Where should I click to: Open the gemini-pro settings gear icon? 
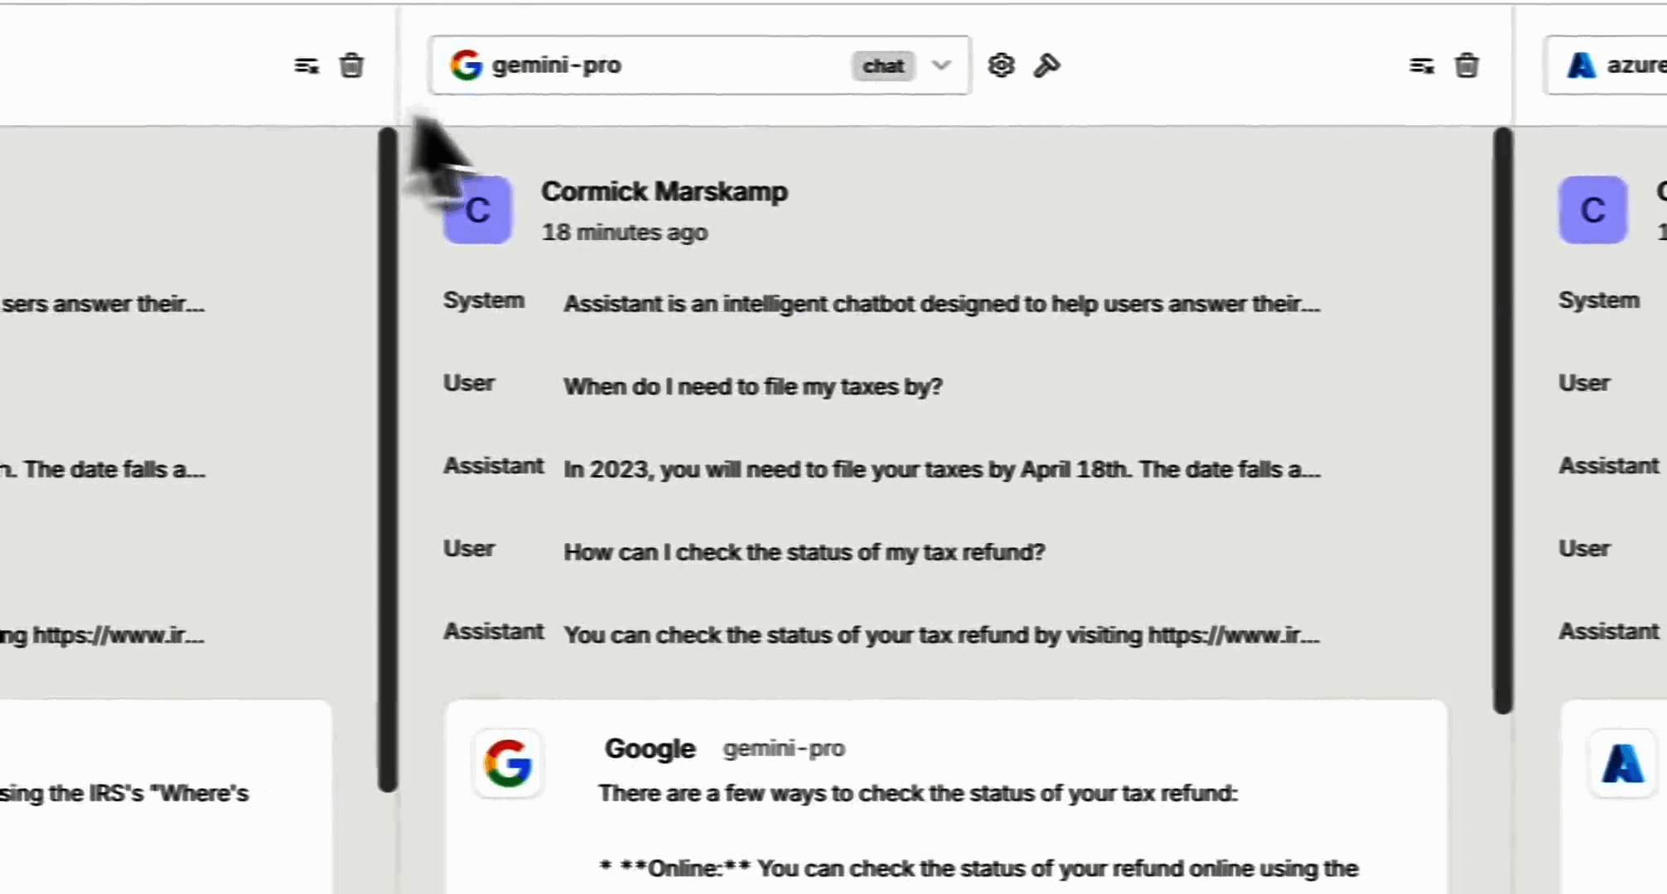tap(1001, 65)
